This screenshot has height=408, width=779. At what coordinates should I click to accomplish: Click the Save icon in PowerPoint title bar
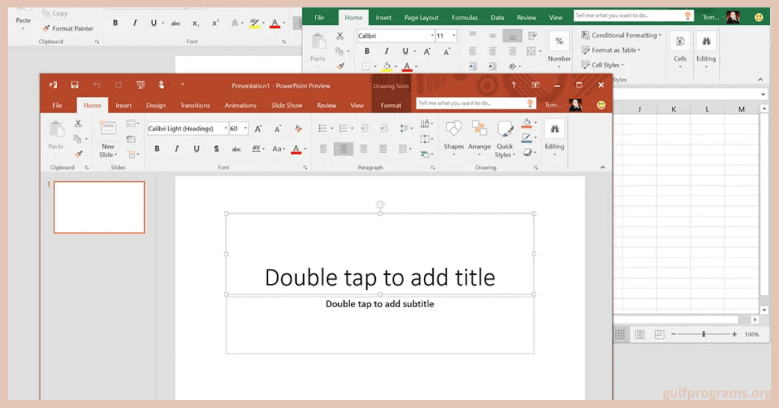tap(75, 85)
